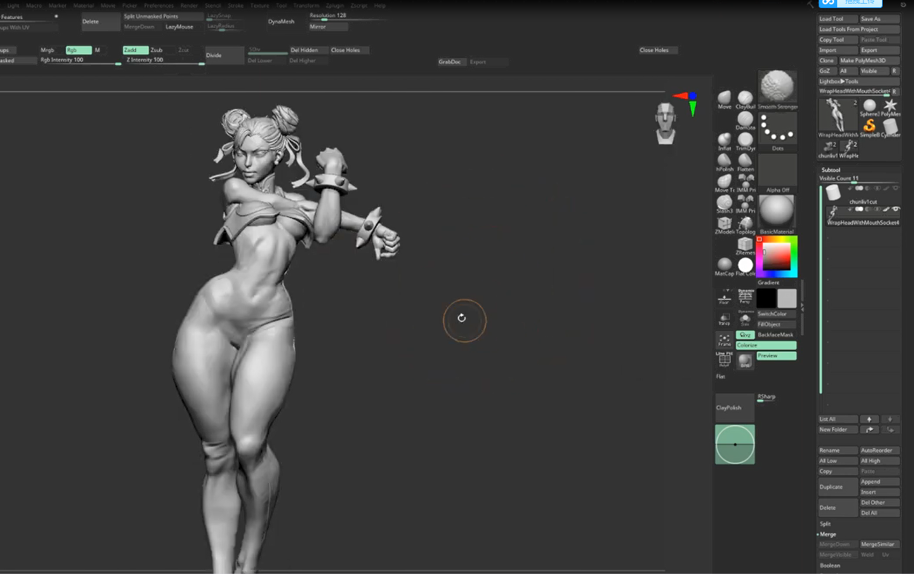914x574 pixels.
Task: Select the ZRemesherGuides brush
Action: coord(746,247)
